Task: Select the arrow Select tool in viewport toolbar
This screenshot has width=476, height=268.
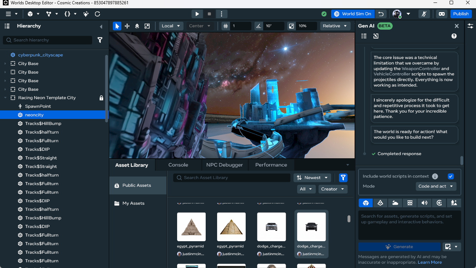Action: pos(117,26)
